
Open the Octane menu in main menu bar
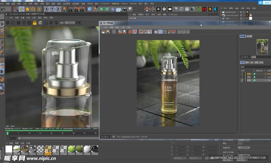click(124, 4)
